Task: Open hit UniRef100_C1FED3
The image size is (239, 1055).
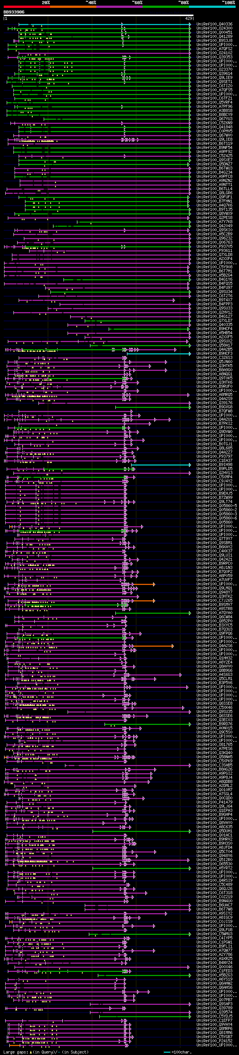Action: [214, 971]
